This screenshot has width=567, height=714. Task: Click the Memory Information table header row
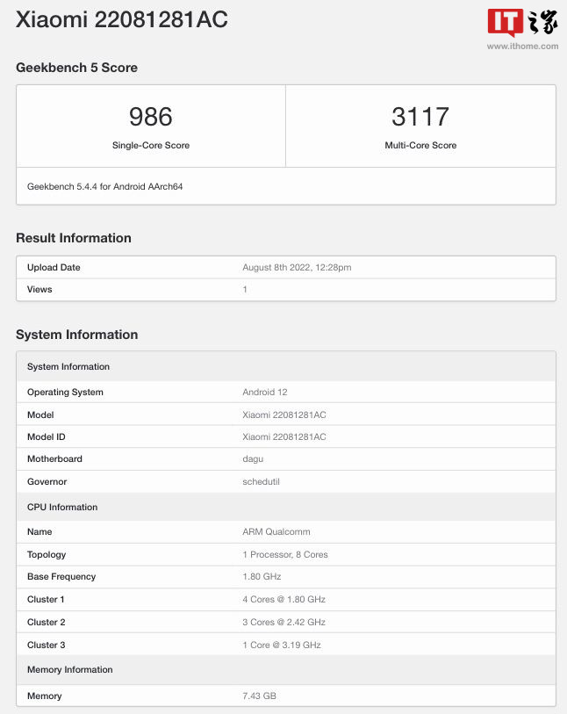[286, 669]
